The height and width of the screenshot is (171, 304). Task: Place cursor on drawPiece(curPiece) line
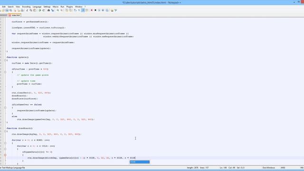click(x=25, y=99)
